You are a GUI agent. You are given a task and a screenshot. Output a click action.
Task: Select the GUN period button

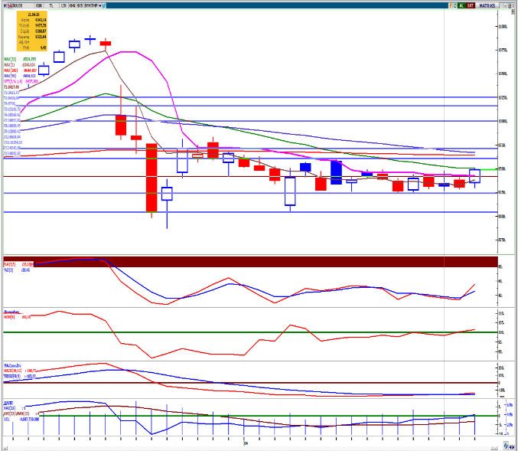click(x=39, y=5)
